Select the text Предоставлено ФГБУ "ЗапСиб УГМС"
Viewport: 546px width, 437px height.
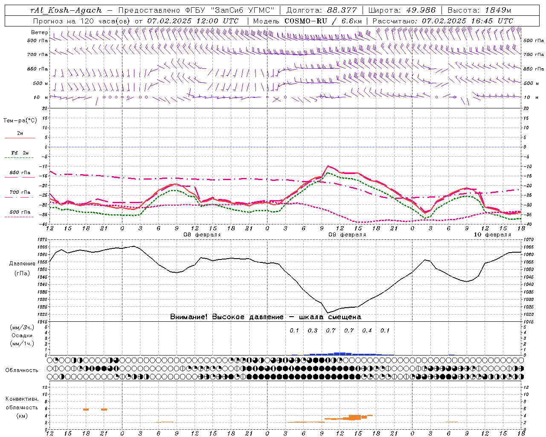pyautogui.click(x=196, y=10)
